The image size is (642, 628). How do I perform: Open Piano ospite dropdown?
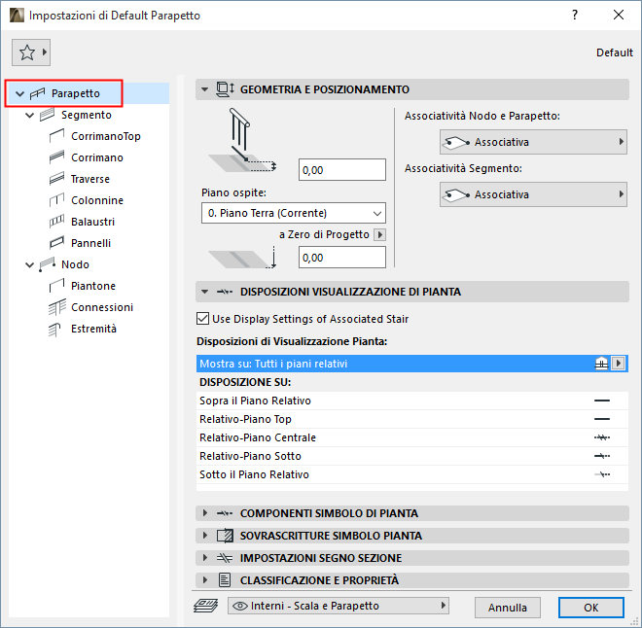(293, 213)
